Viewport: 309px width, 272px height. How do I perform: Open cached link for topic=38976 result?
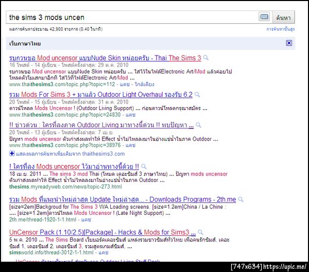point(130,145)
